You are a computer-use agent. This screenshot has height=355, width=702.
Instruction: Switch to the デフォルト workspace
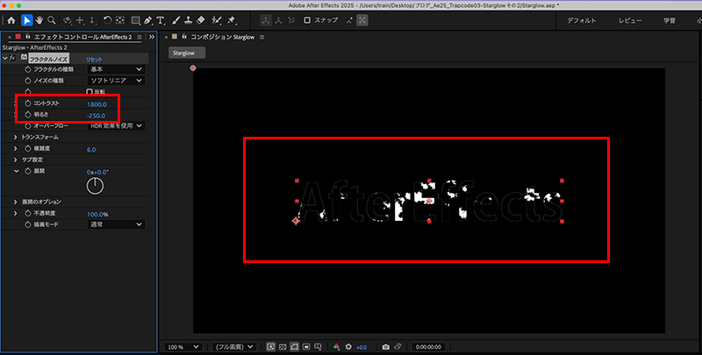tap(582, 20)
